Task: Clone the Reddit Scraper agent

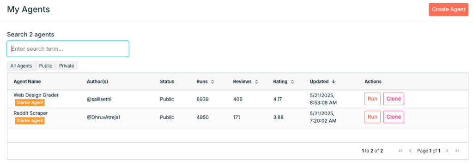Action: point(394,117)
